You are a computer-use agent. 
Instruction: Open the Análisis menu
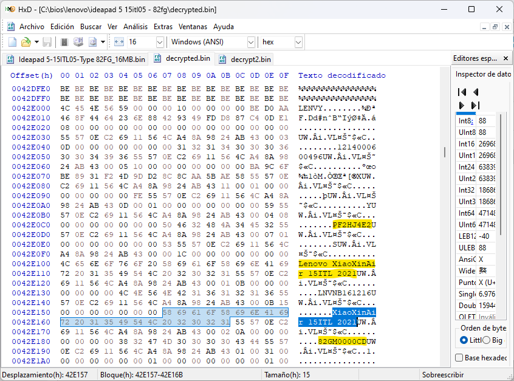(135, 27)
